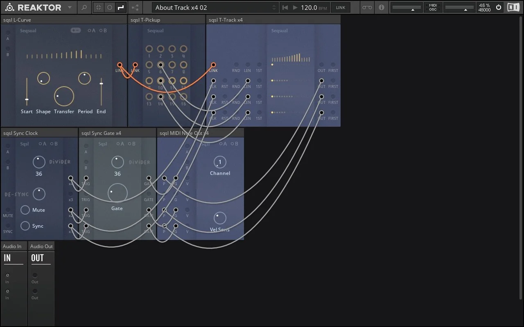The width and height of the screenshot is (524, 327).
Task: Click the NI logo icon
Action: tap(513, 7)
